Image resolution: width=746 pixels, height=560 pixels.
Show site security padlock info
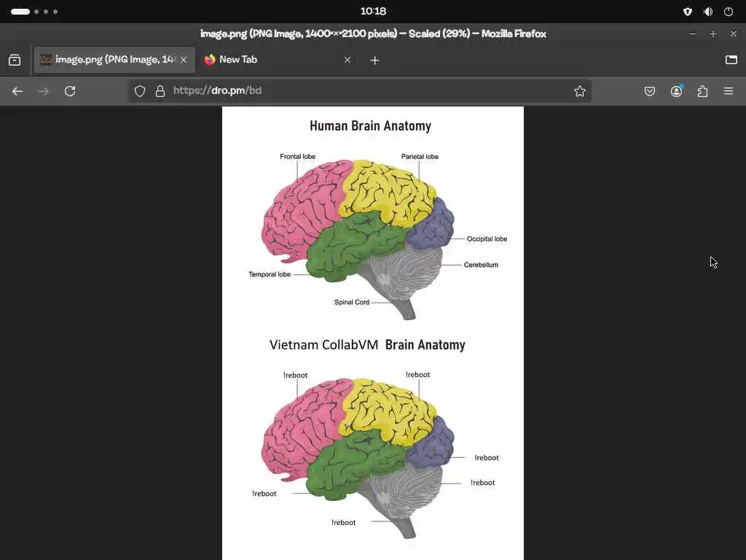(x=160, y=91)
